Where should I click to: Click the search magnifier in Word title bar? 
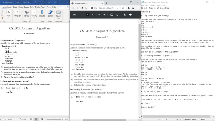coord(35,2)
